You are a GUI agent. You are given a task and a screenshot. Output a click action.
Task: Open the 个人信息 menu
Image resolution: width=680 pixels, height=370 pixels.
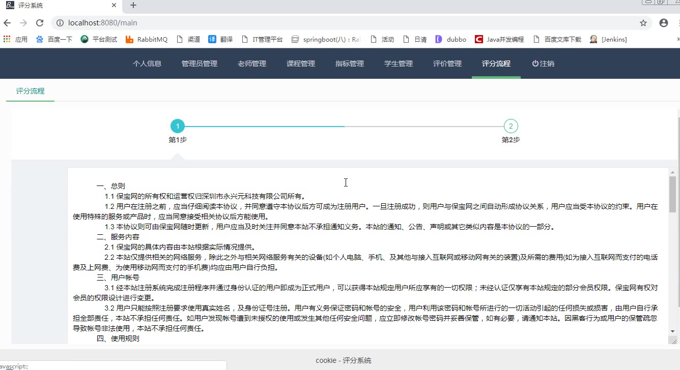(147, 64)
